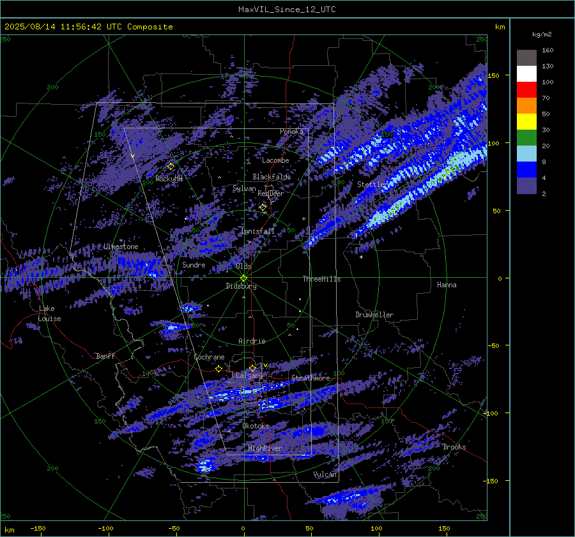Select the green 20-30 legend swatch
Viewport: 575px width, 537px height.
pos(526,137)
